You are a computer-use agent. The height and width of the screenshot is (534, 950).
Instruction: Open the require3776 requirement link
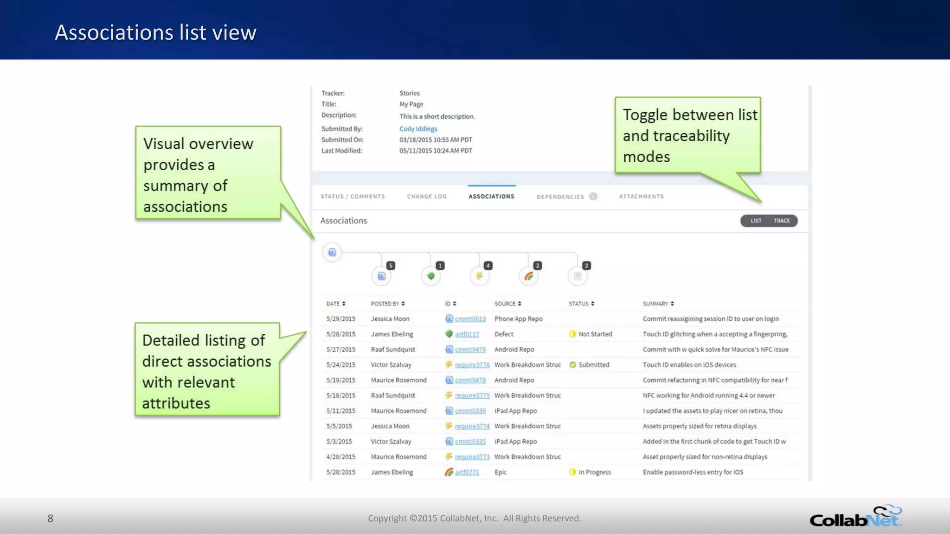tap(472, 365)
